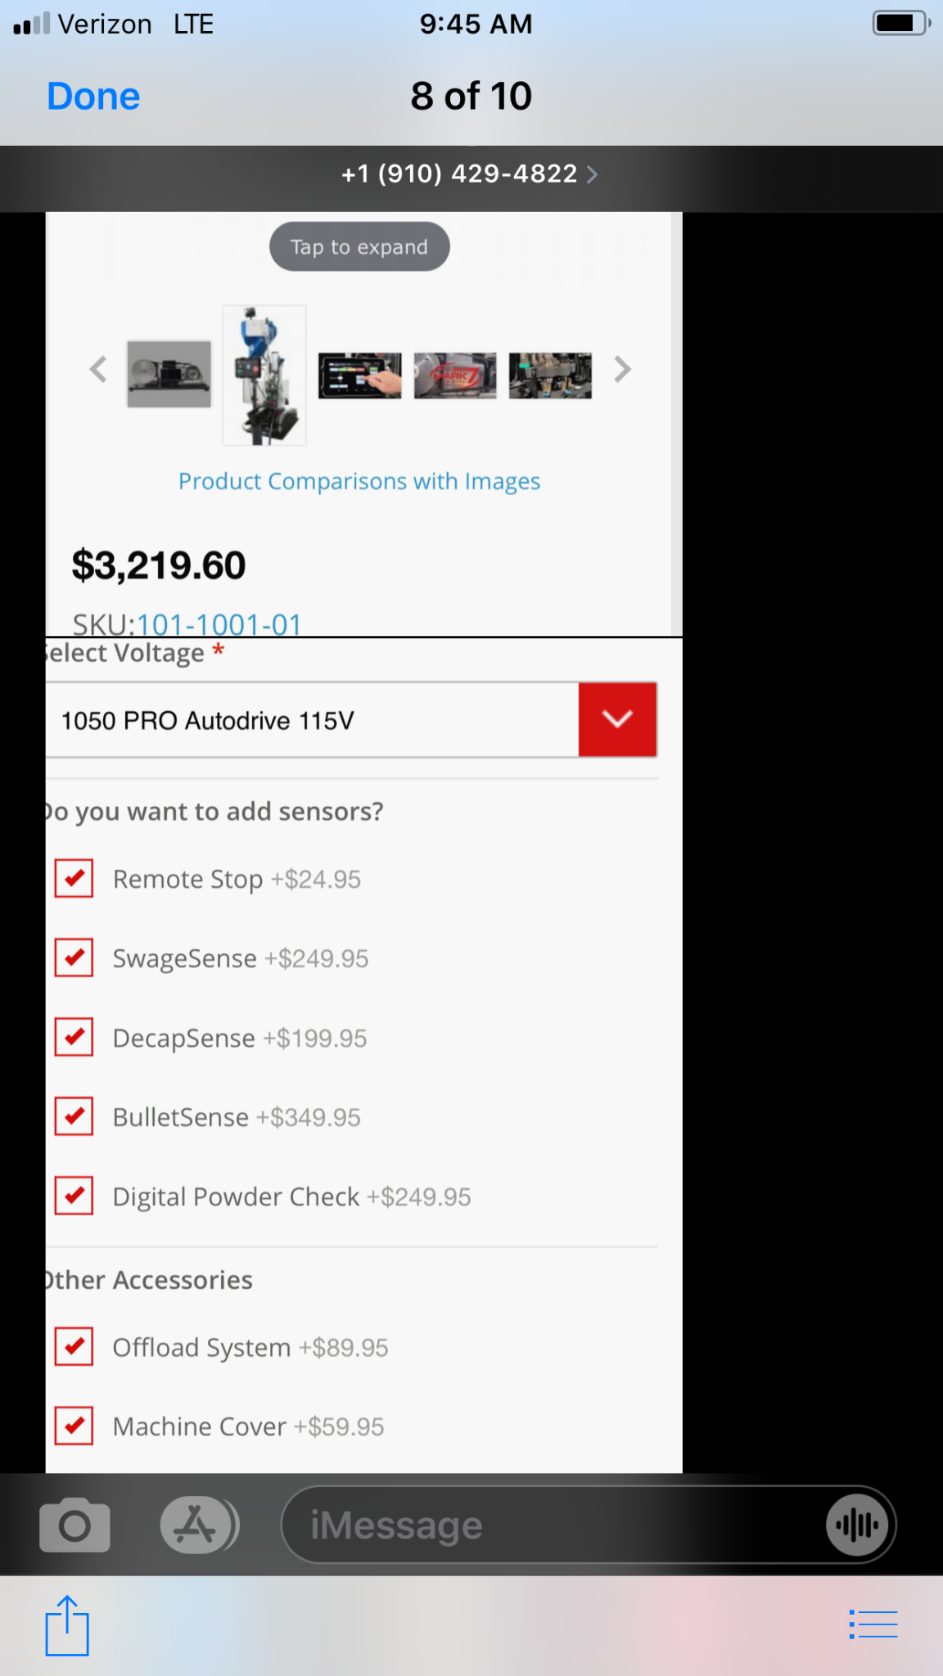Select the blue reloading press thumbnail
The width and height of the screenshot is (943, 1676).
pyautogui.click(x=264, y=376)
